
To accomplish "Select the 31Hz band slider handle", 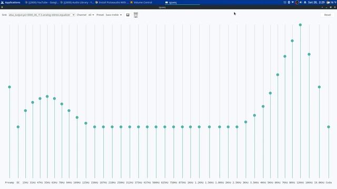I will click(33, 102).
